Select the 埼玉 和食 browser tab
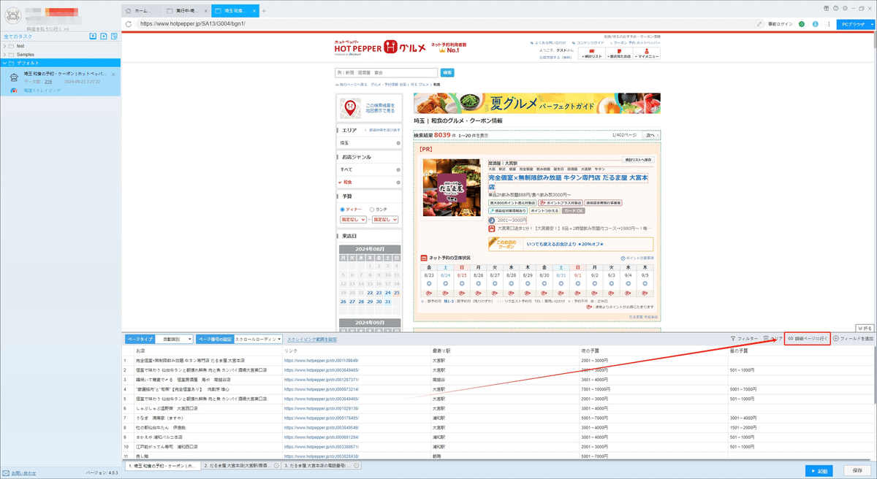This screenshot has width=877, height=479. [x=235, y=11]
